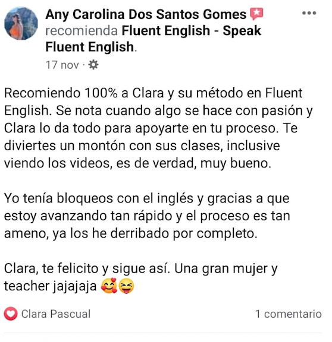Open Any Carolina's profile photo
This screenshot has height=342, width=332.
pyautogui.click(x=21, y=23)
